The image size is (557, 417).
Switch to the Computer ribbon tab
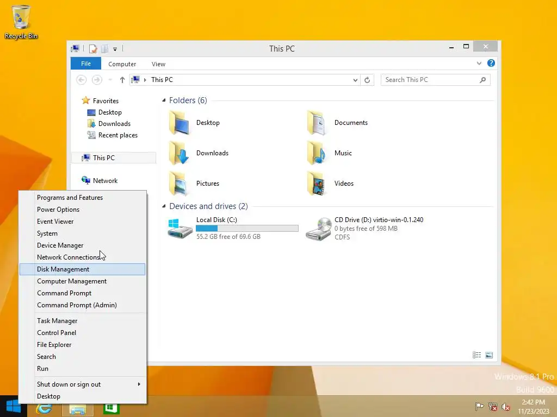point(122,64)
